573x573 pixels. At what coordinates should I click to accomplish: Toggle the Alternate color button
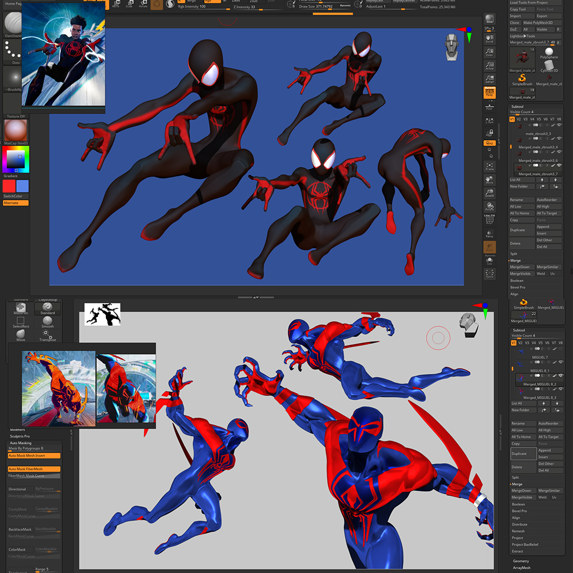coord(16,203)
